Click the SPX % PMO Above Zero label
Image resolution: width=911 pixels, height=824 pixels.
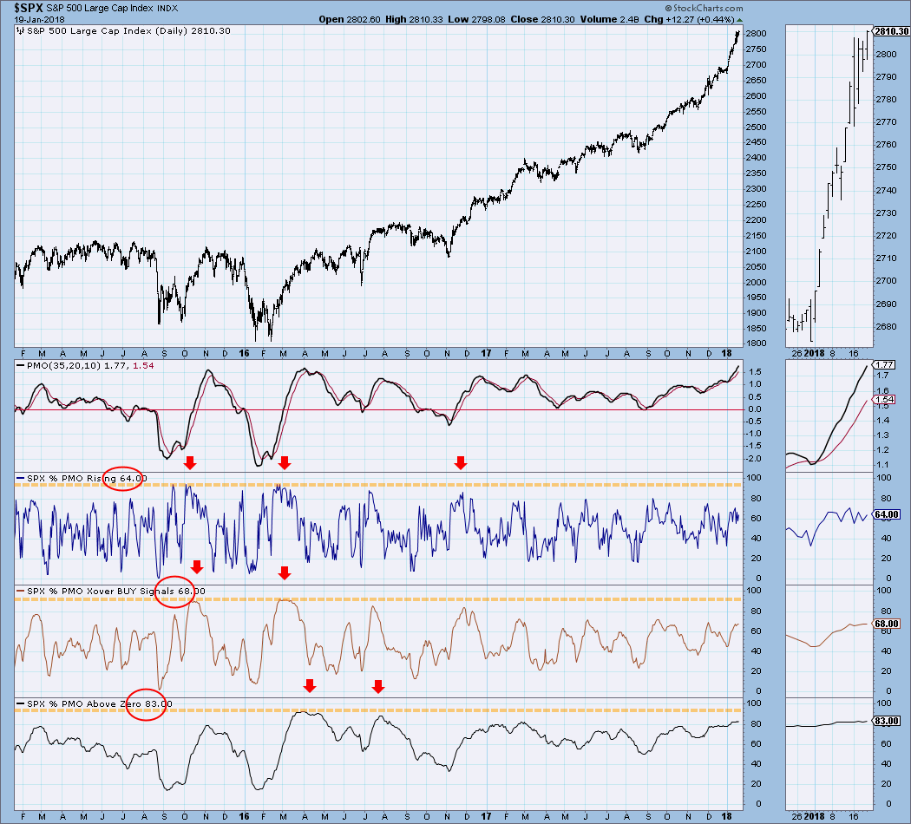83,703
